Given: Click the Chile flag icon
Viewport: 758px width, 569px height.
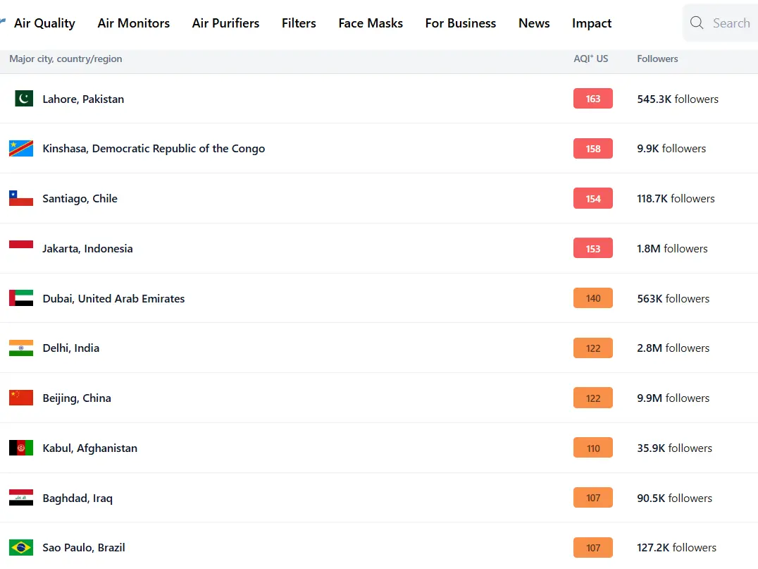Looking at the screenshot, I should [21, 198].
